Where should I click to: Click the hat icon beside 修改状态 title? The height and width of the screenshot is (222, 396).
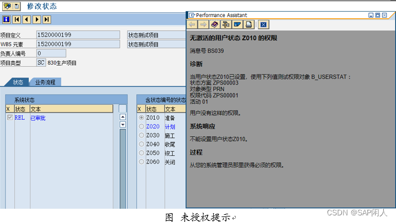tap(7, 6)
